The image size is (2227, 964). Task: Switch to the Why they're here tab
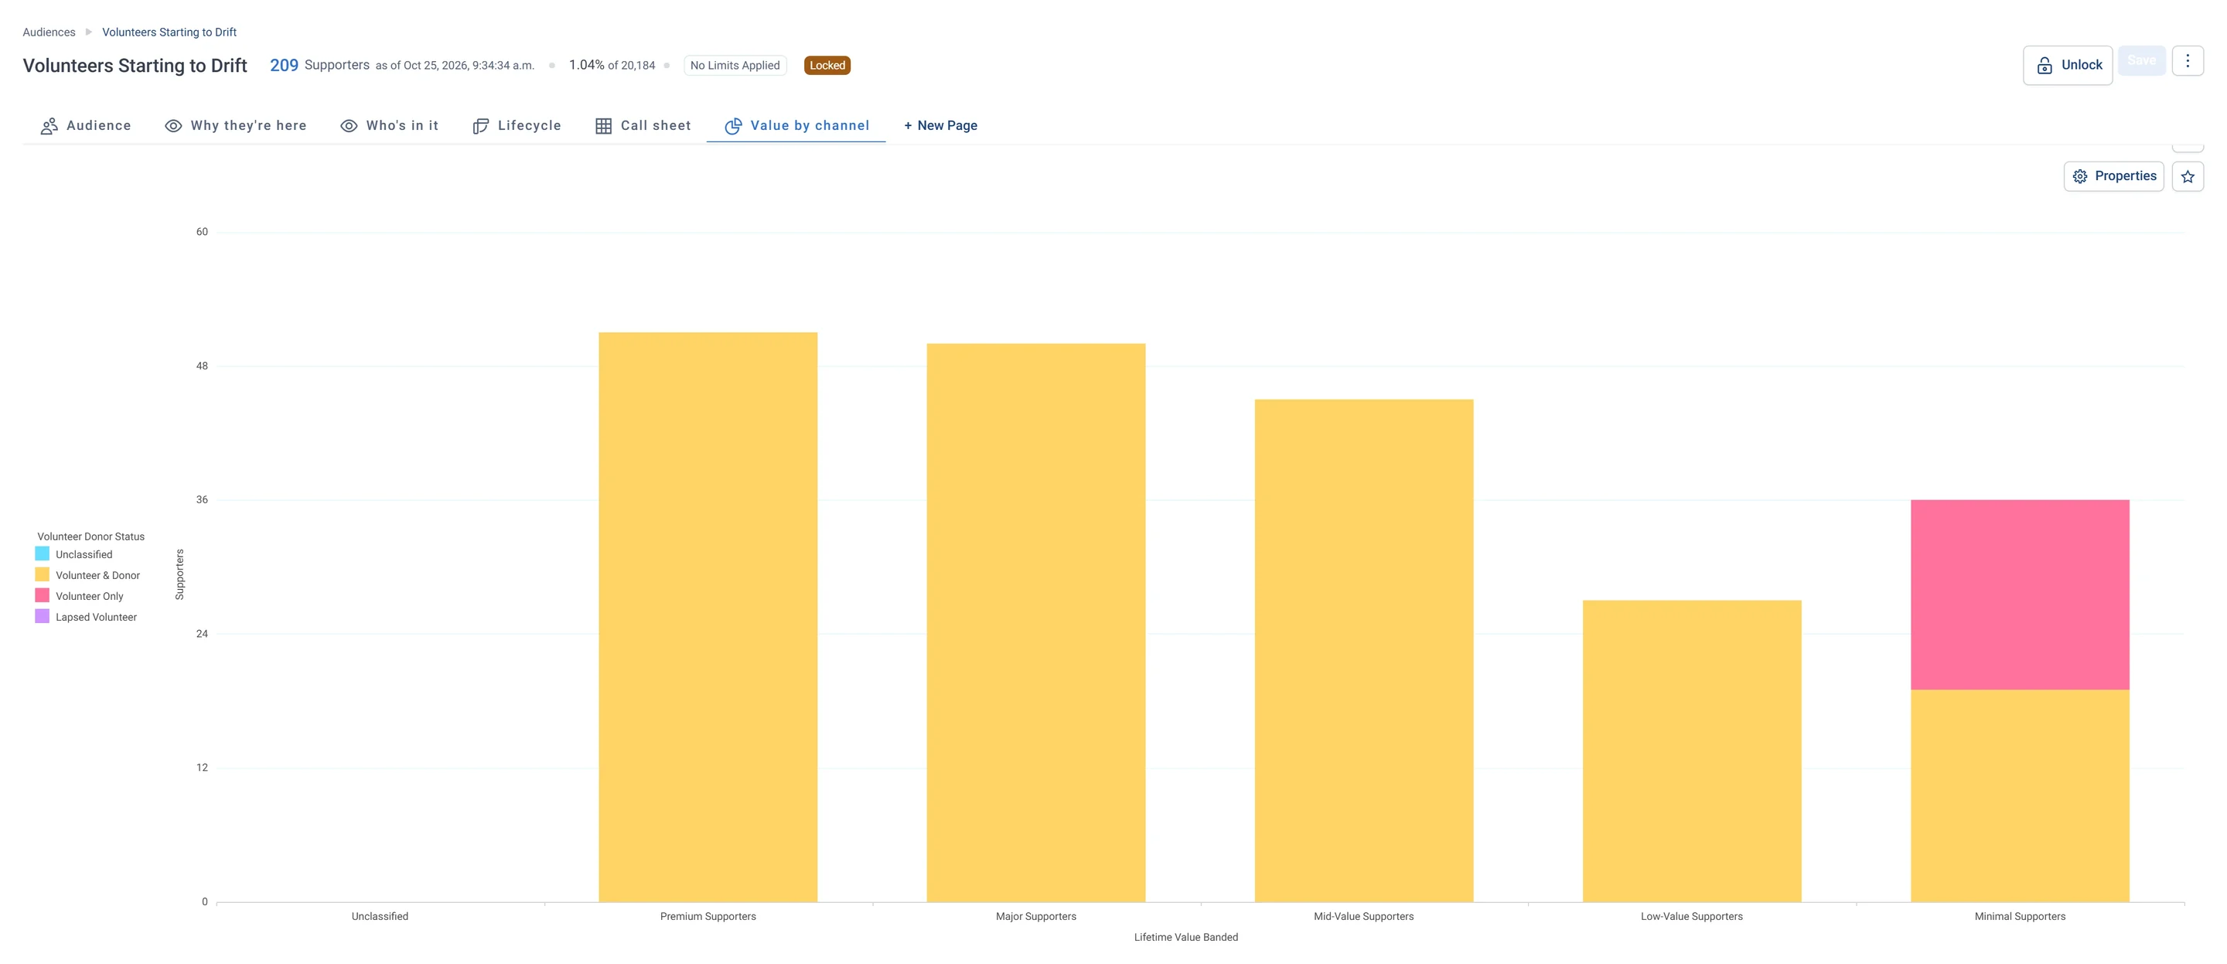236,125
